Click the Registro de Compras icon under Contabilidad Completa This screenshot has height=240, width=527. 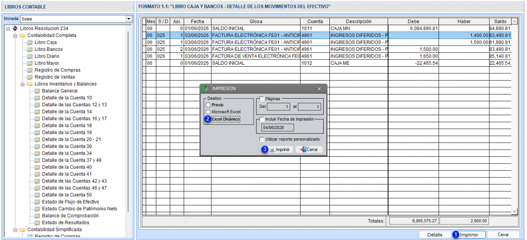pyautogui.click(x=30, y=70)
